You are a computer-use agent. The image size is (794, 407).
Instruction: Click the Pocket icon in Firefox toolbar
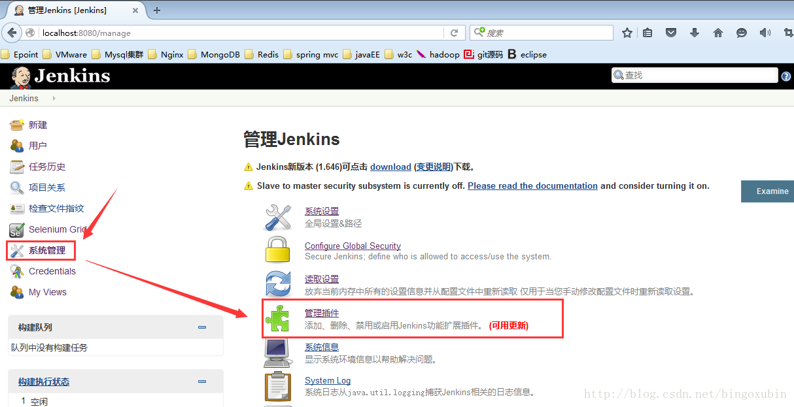click(x=671, y=33)
